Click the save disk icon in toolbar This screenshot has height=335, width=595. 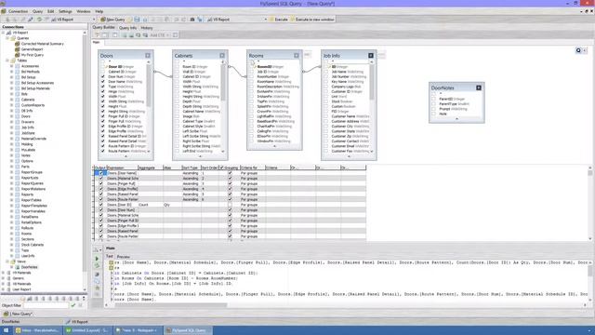pyautogui.click(x=137, y=20)
